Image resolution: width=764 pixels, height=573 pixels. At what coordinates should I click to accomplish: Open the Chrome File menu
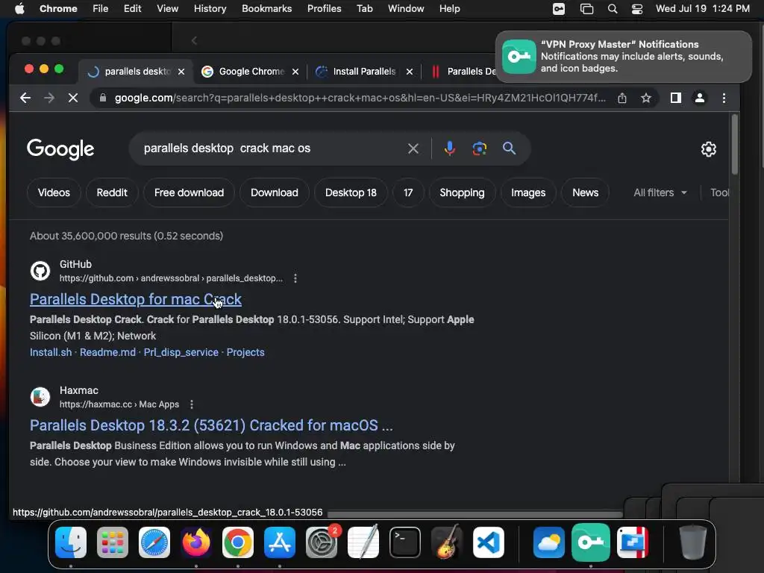[x=101, y=9]
